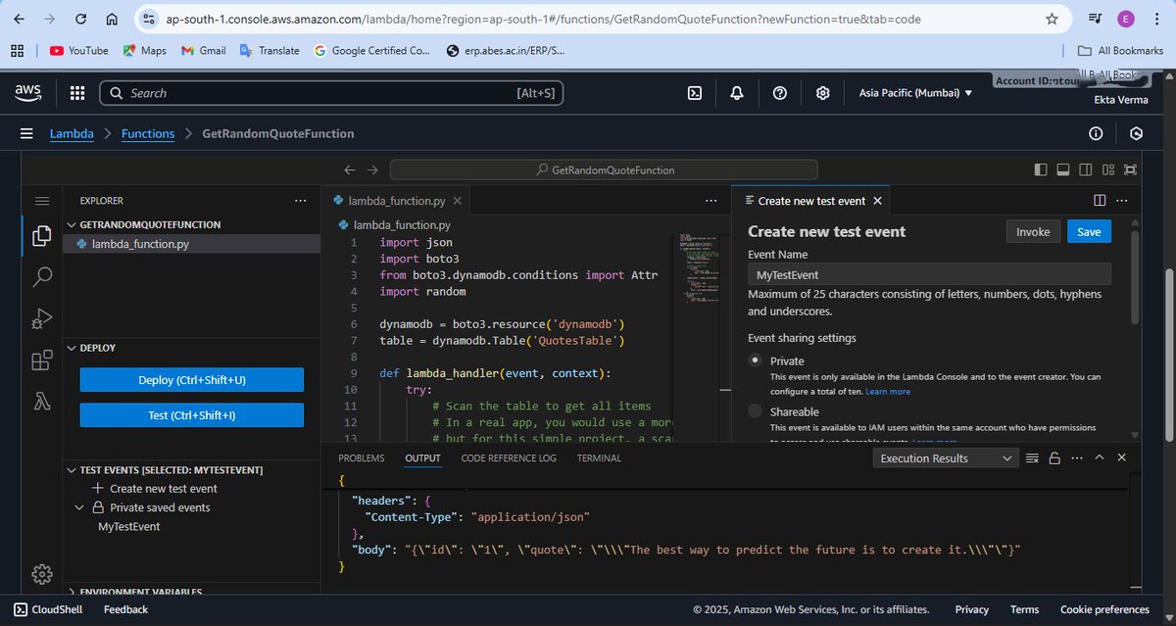Switch to the PROBLEMS tab
The height and width of the screenshot is (626, 1176).
click(362, 457)
